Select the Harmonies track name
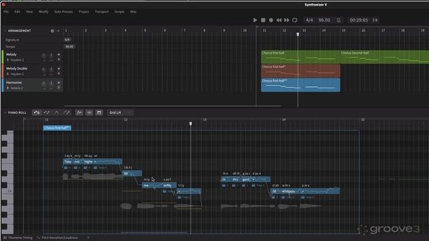429x241 pixels. pos(13,82)
